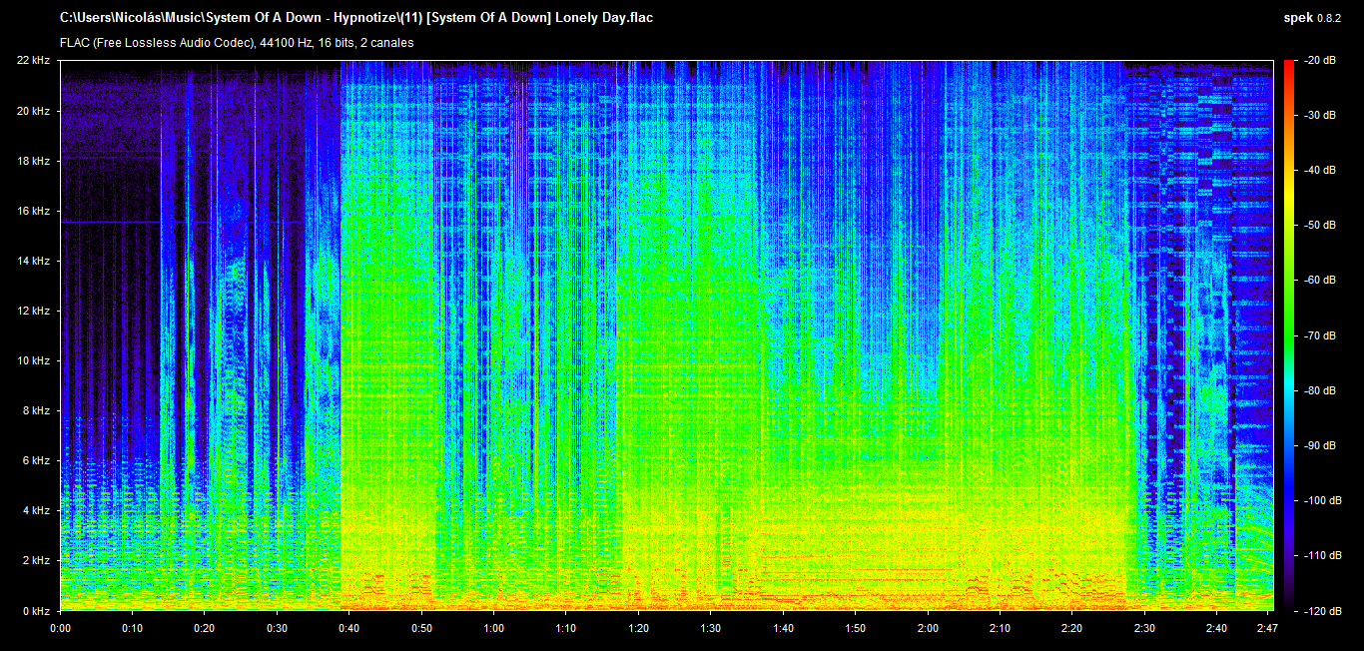Image resolution: width=1364 pixels, height=651 pixels.
Task: Click the 0:40 time axis label
Action: tap(349, 628)
